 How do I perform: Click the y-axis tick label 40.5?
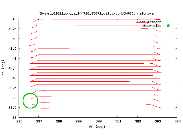[x=13, y=68]
